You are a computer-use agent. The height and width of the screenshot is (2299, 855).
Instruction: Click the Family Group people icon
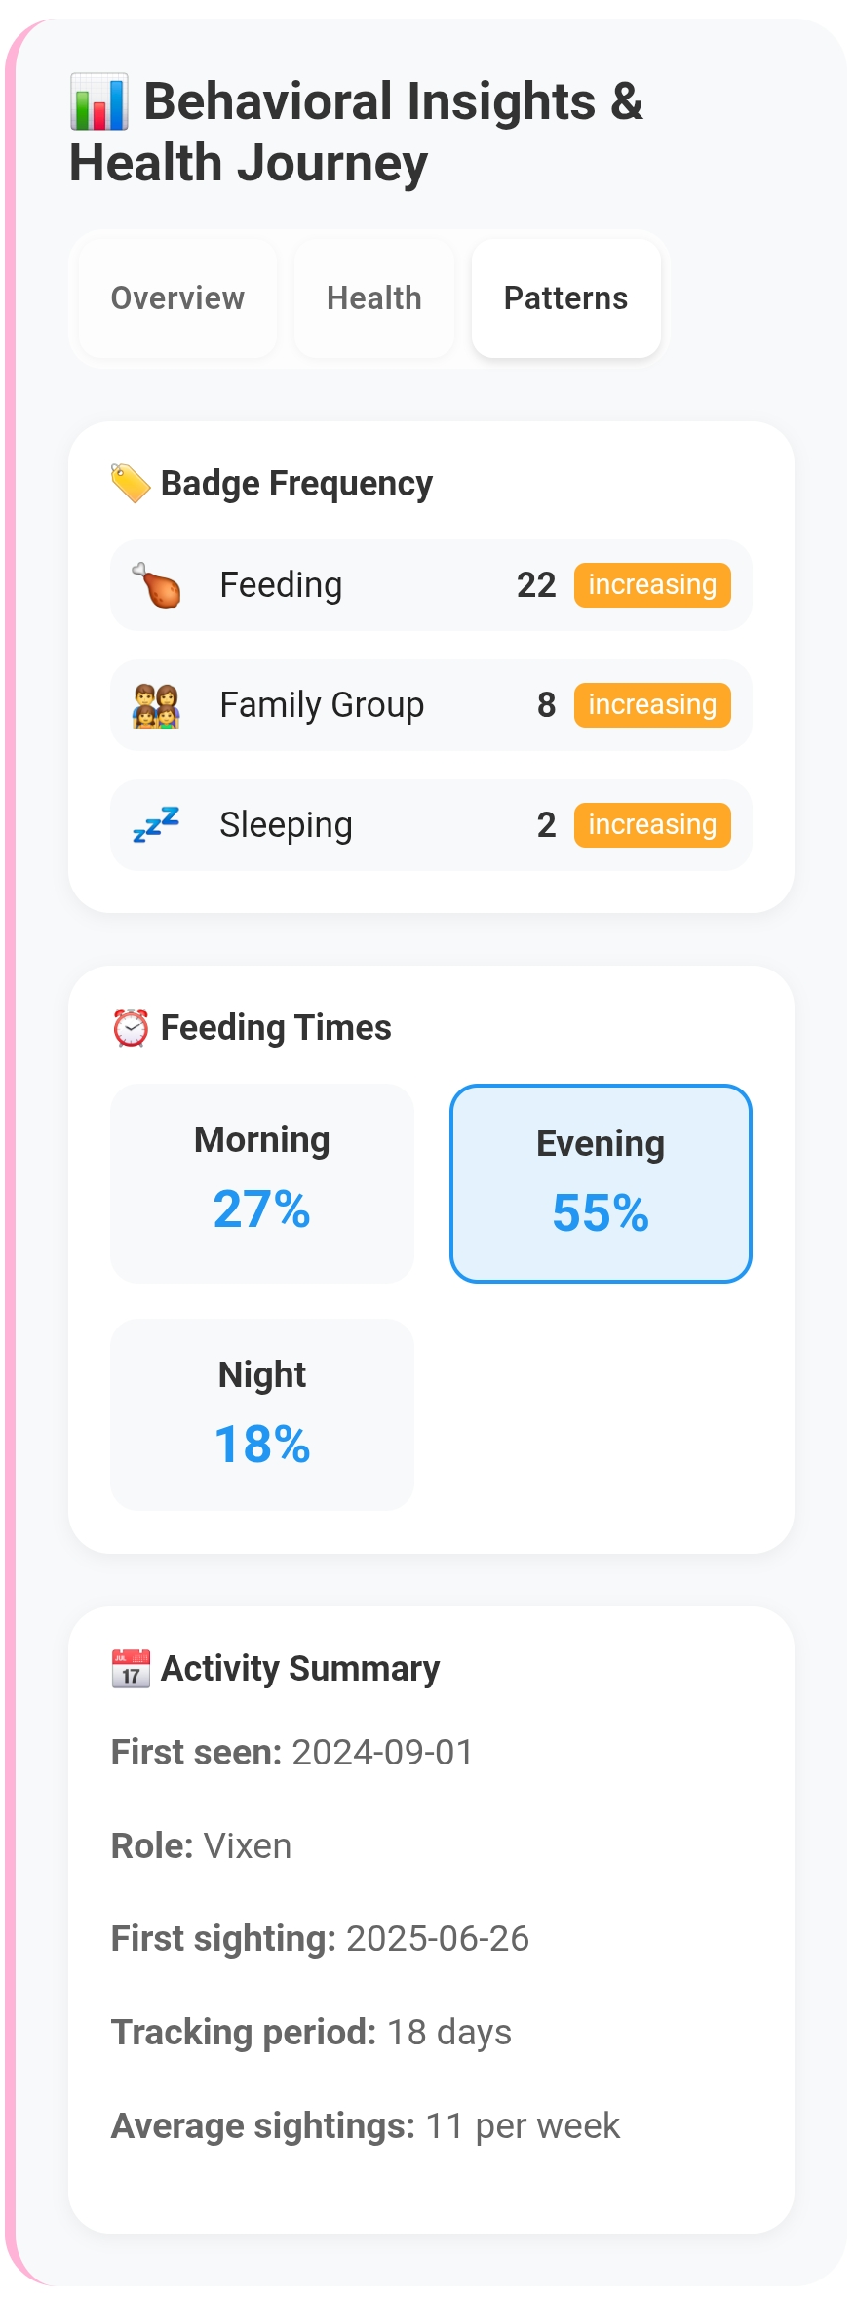click(156, 705)
